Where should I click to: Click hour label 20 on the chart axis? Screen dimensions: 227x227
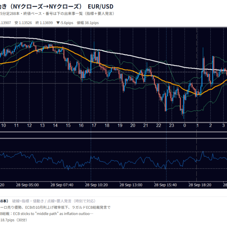pyautogui.click(x=133, y=126)
